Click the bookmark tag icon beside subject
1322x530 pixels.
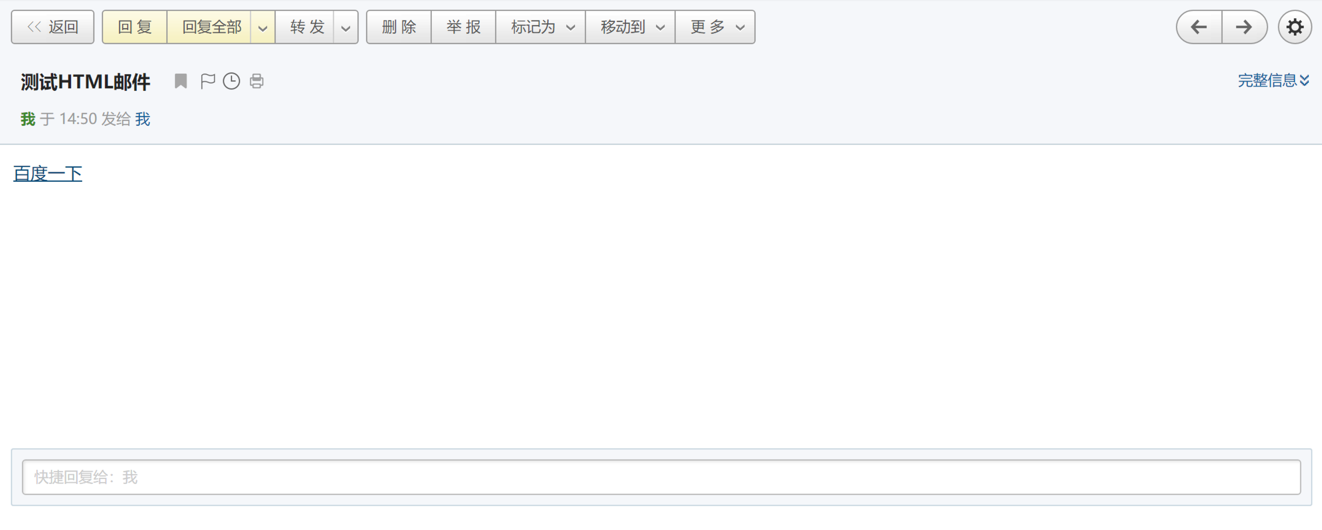181,81
